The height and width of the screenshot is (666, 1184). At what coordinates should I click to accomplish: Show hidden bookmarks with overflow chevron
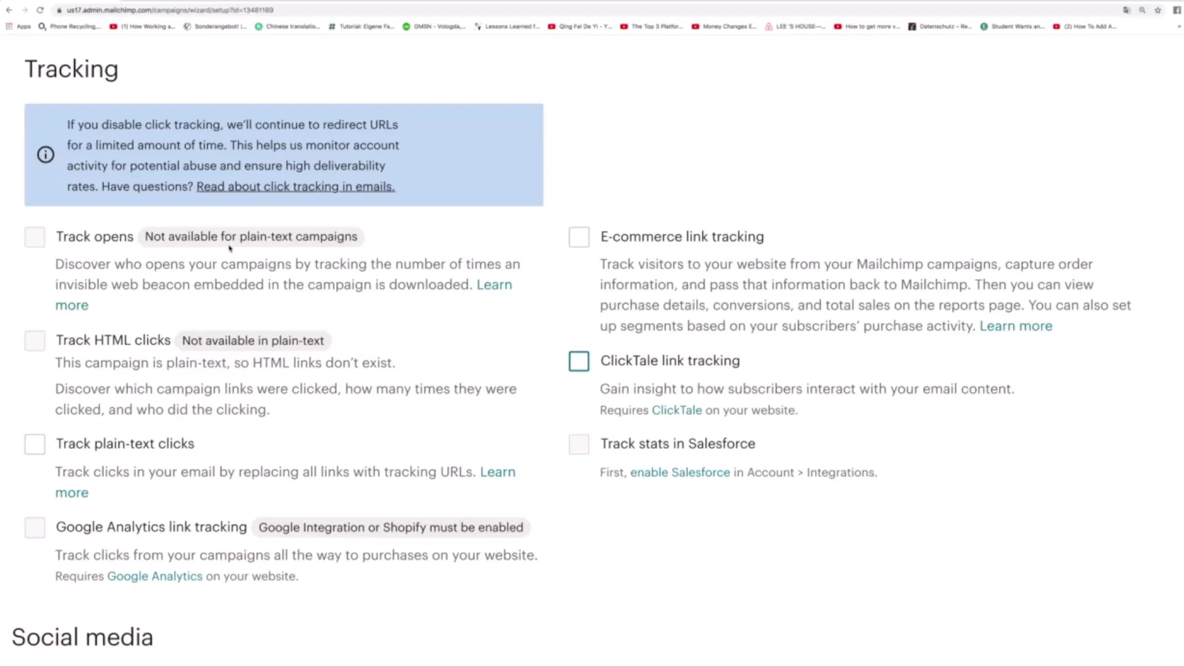click(x=1179, y=27)
